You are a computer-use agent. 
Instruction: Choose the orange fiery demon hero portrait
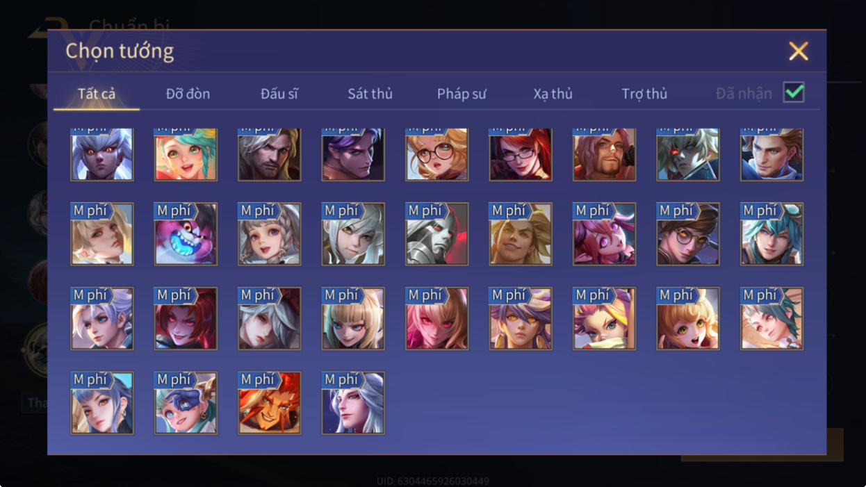(270, 403)
